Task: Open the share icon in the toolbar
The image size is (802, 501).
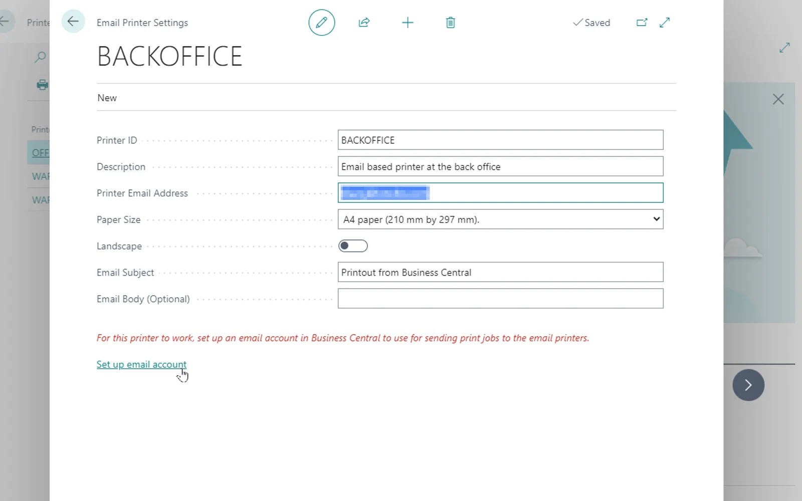Action: point(364,23)
